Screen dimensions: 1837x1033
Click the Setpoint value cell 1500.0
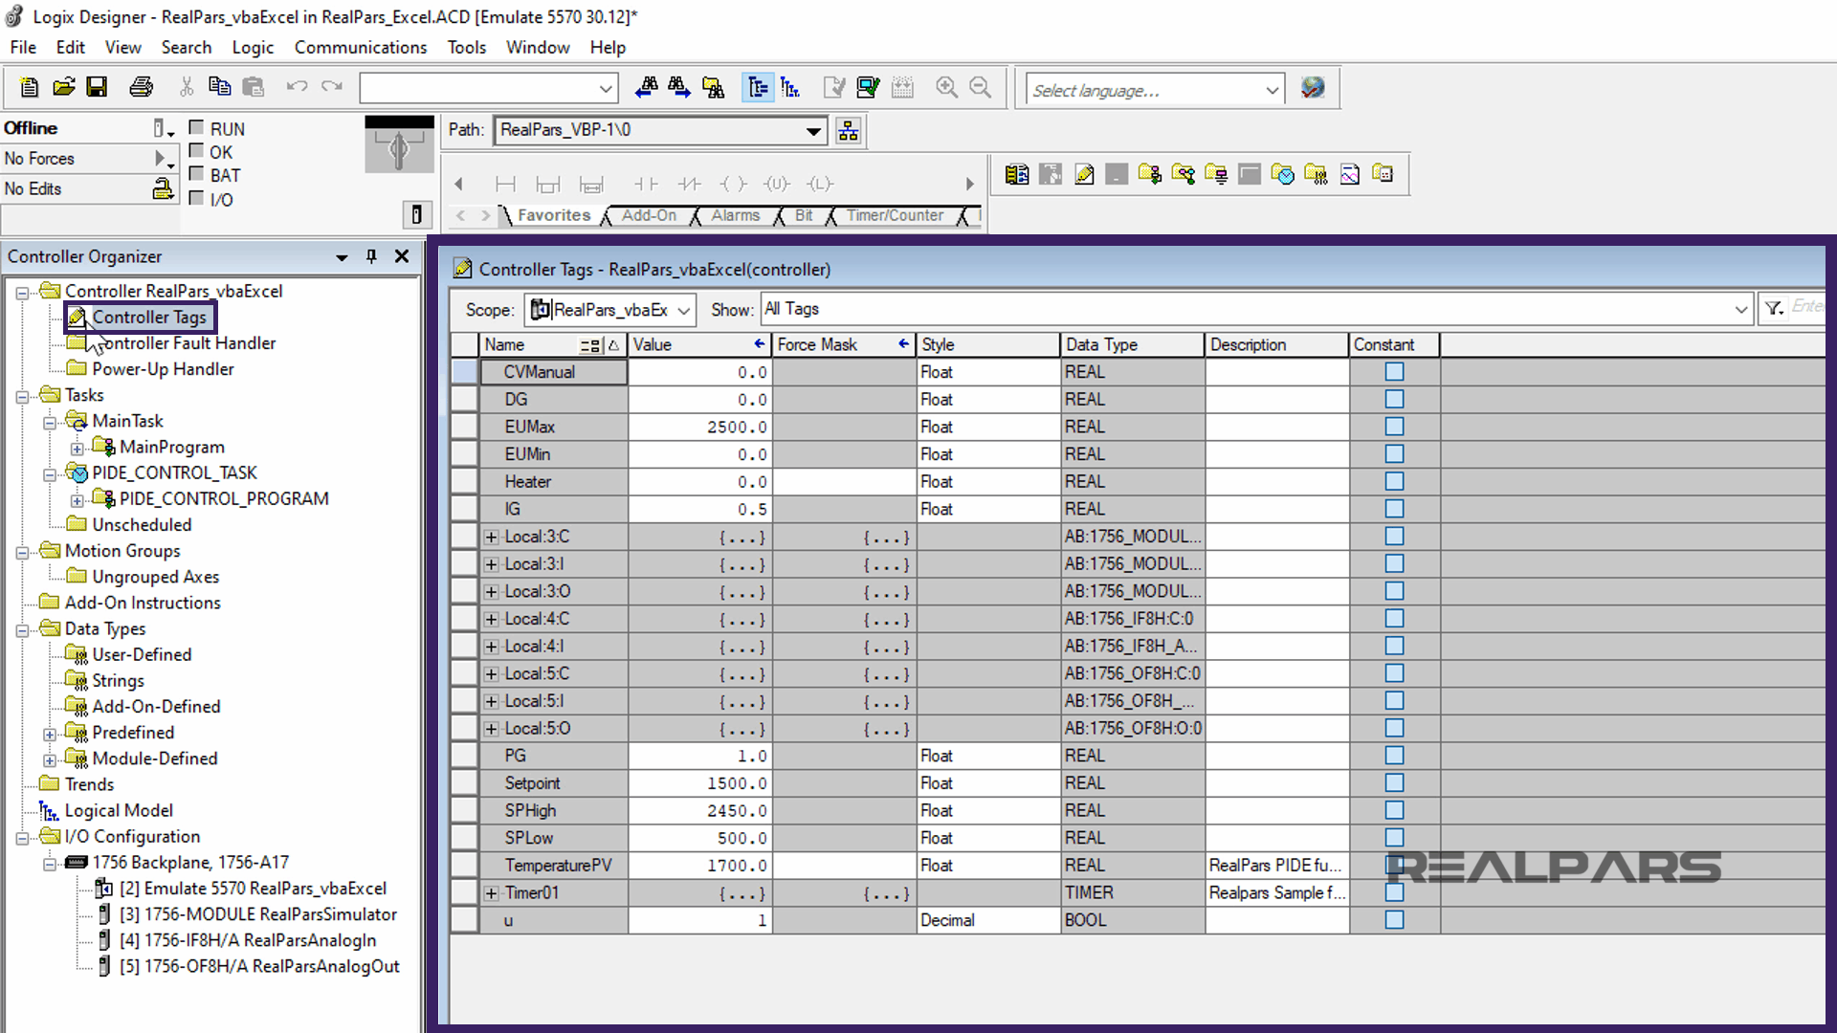point(699,783)
